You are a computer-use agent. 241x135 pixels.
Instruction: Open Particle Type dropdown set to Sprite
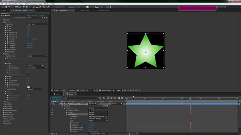[x=37, y=56]
